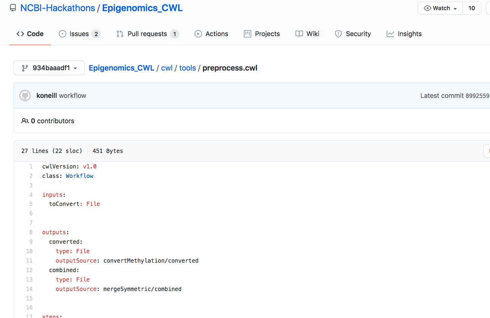Viewport: 490px width, 318px height.
Task: Go to the tools folder breadcrumb
Action: tap(187, 68)
